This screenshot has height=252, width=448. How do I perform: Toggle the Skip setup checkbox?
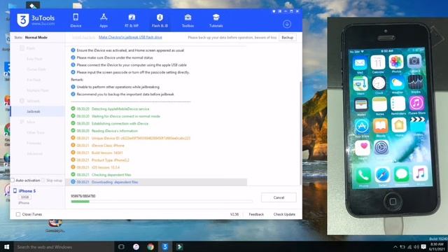(43, 181)
